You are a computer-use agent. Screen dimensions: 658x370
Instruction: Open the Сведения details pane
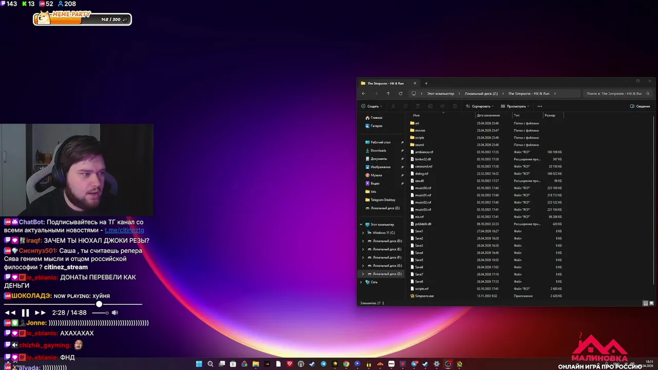pos(640,106)
